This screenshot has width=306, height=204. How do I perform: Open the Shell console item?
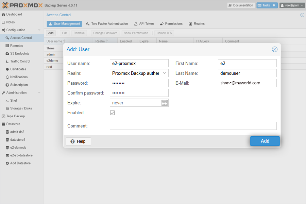[14, 101]
